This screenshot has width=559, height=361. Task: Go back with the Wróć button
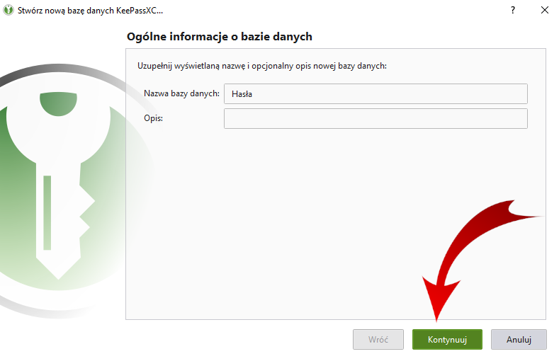pyautogui.click(x=378, y=339)
